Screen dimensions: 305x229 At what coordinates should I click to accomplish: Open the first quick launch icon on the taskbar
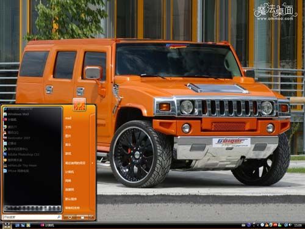[x=18, y=225]
